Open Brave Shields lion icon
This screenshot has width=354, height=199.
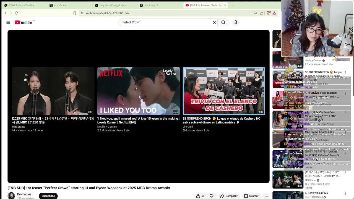coord(268,13)
